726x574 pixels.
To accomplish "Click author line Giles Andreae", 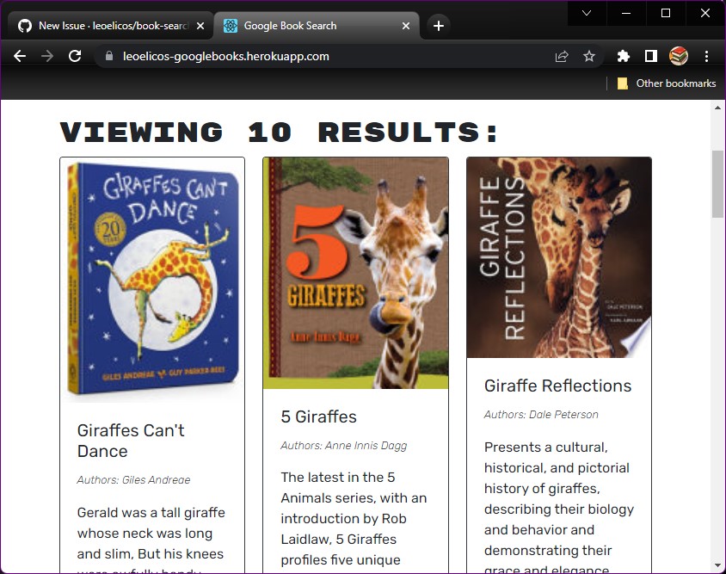I will tap(133, 479).
